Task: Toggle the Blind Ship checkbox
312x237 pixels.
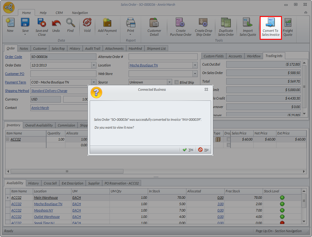Action: click(177, 82)
